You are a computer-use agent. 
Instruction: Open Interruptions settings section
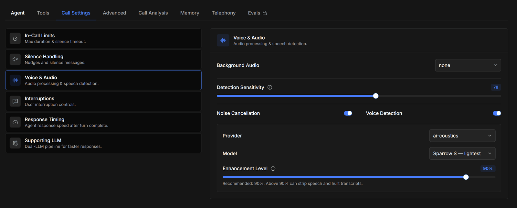point(103,101)
